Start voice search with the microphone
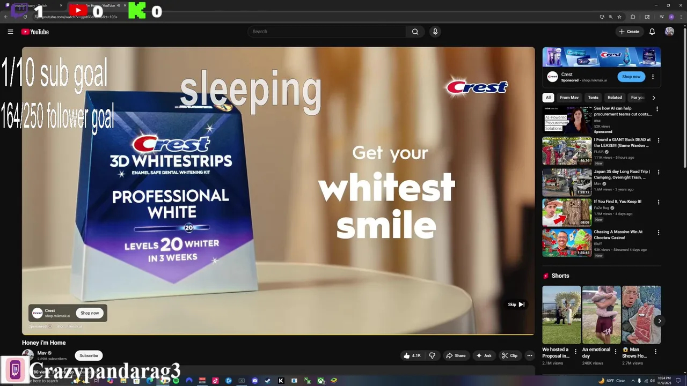 [435, 32]
